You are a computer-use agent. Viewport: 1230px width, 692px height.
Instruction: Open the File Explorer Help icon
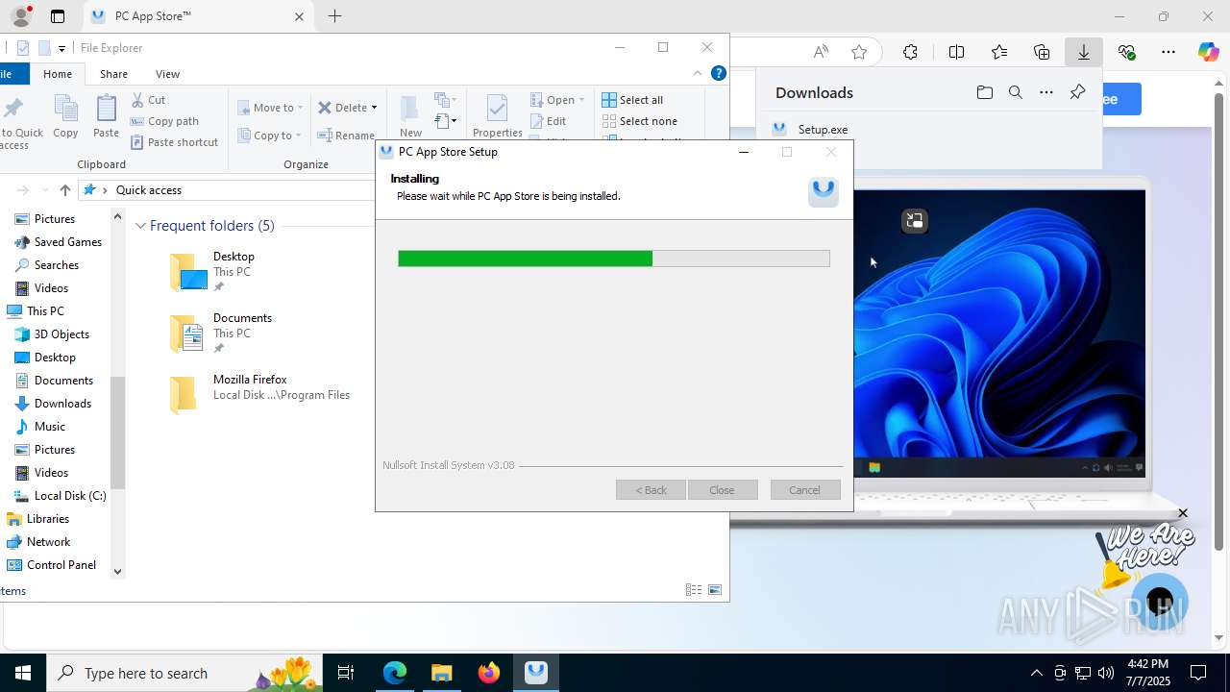pyautogui.click(x=718, y=73)
